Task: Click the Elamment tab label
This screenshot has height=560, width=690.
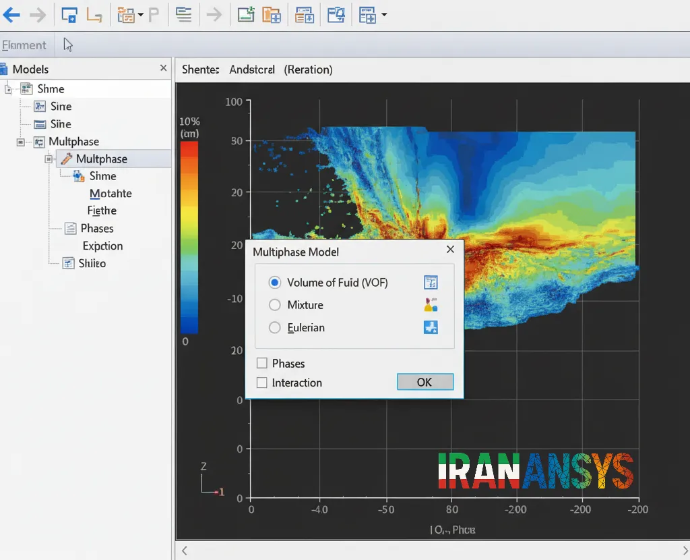Action: click(24, 45)
